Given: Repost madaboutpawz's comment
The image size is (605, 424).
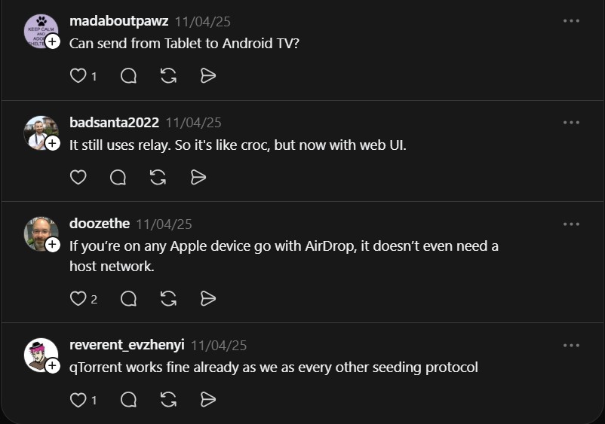Looking at the screenshot, I should tap(168, 76).
